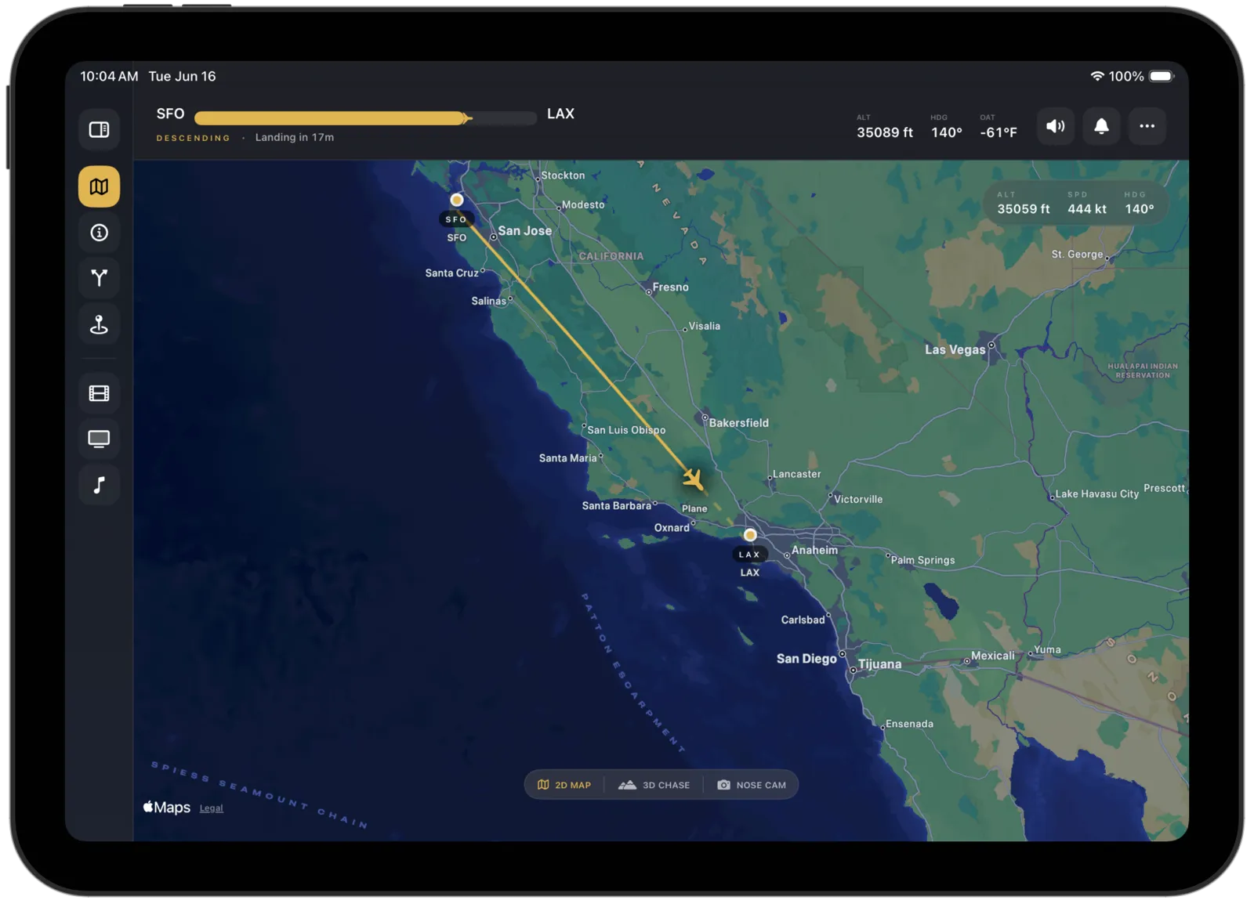Switch to NOSE CAM view
Image resolution: width=1254 pixels, height=911 pixels.
click(752, 785)
